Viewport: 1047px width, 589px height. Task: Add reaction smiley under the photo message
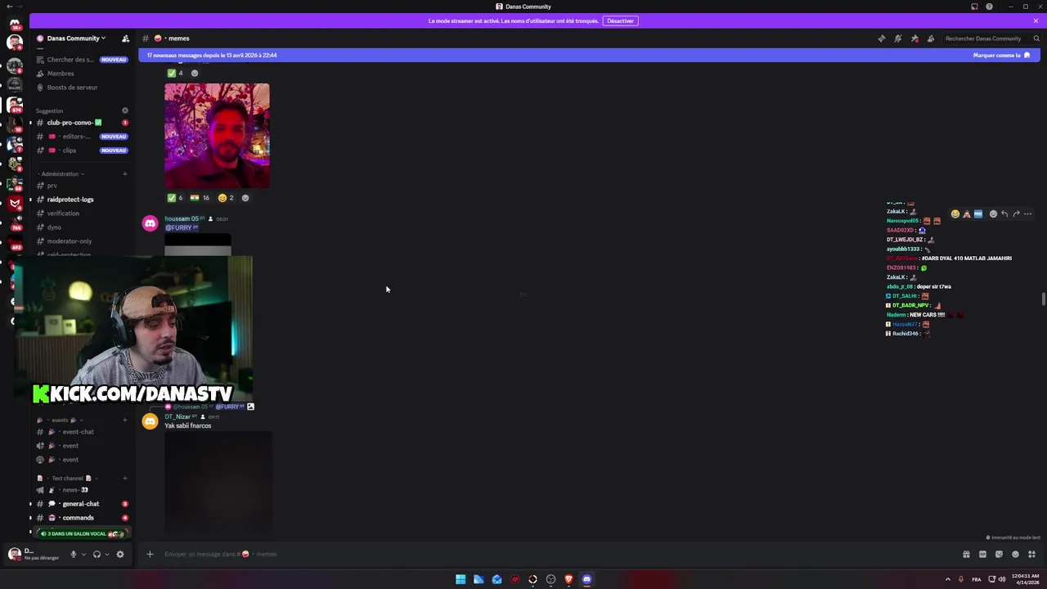[x=245, y=198]
